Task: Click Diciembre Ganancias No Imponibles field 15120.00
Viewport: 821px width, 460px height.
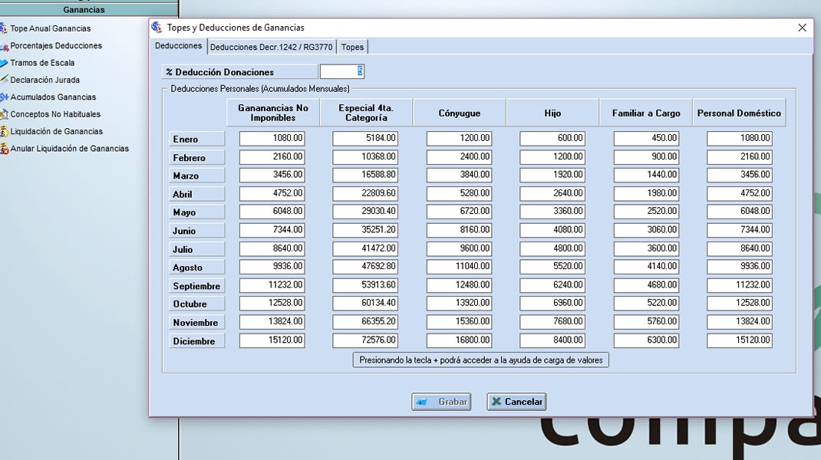Action: pos(272,340)
